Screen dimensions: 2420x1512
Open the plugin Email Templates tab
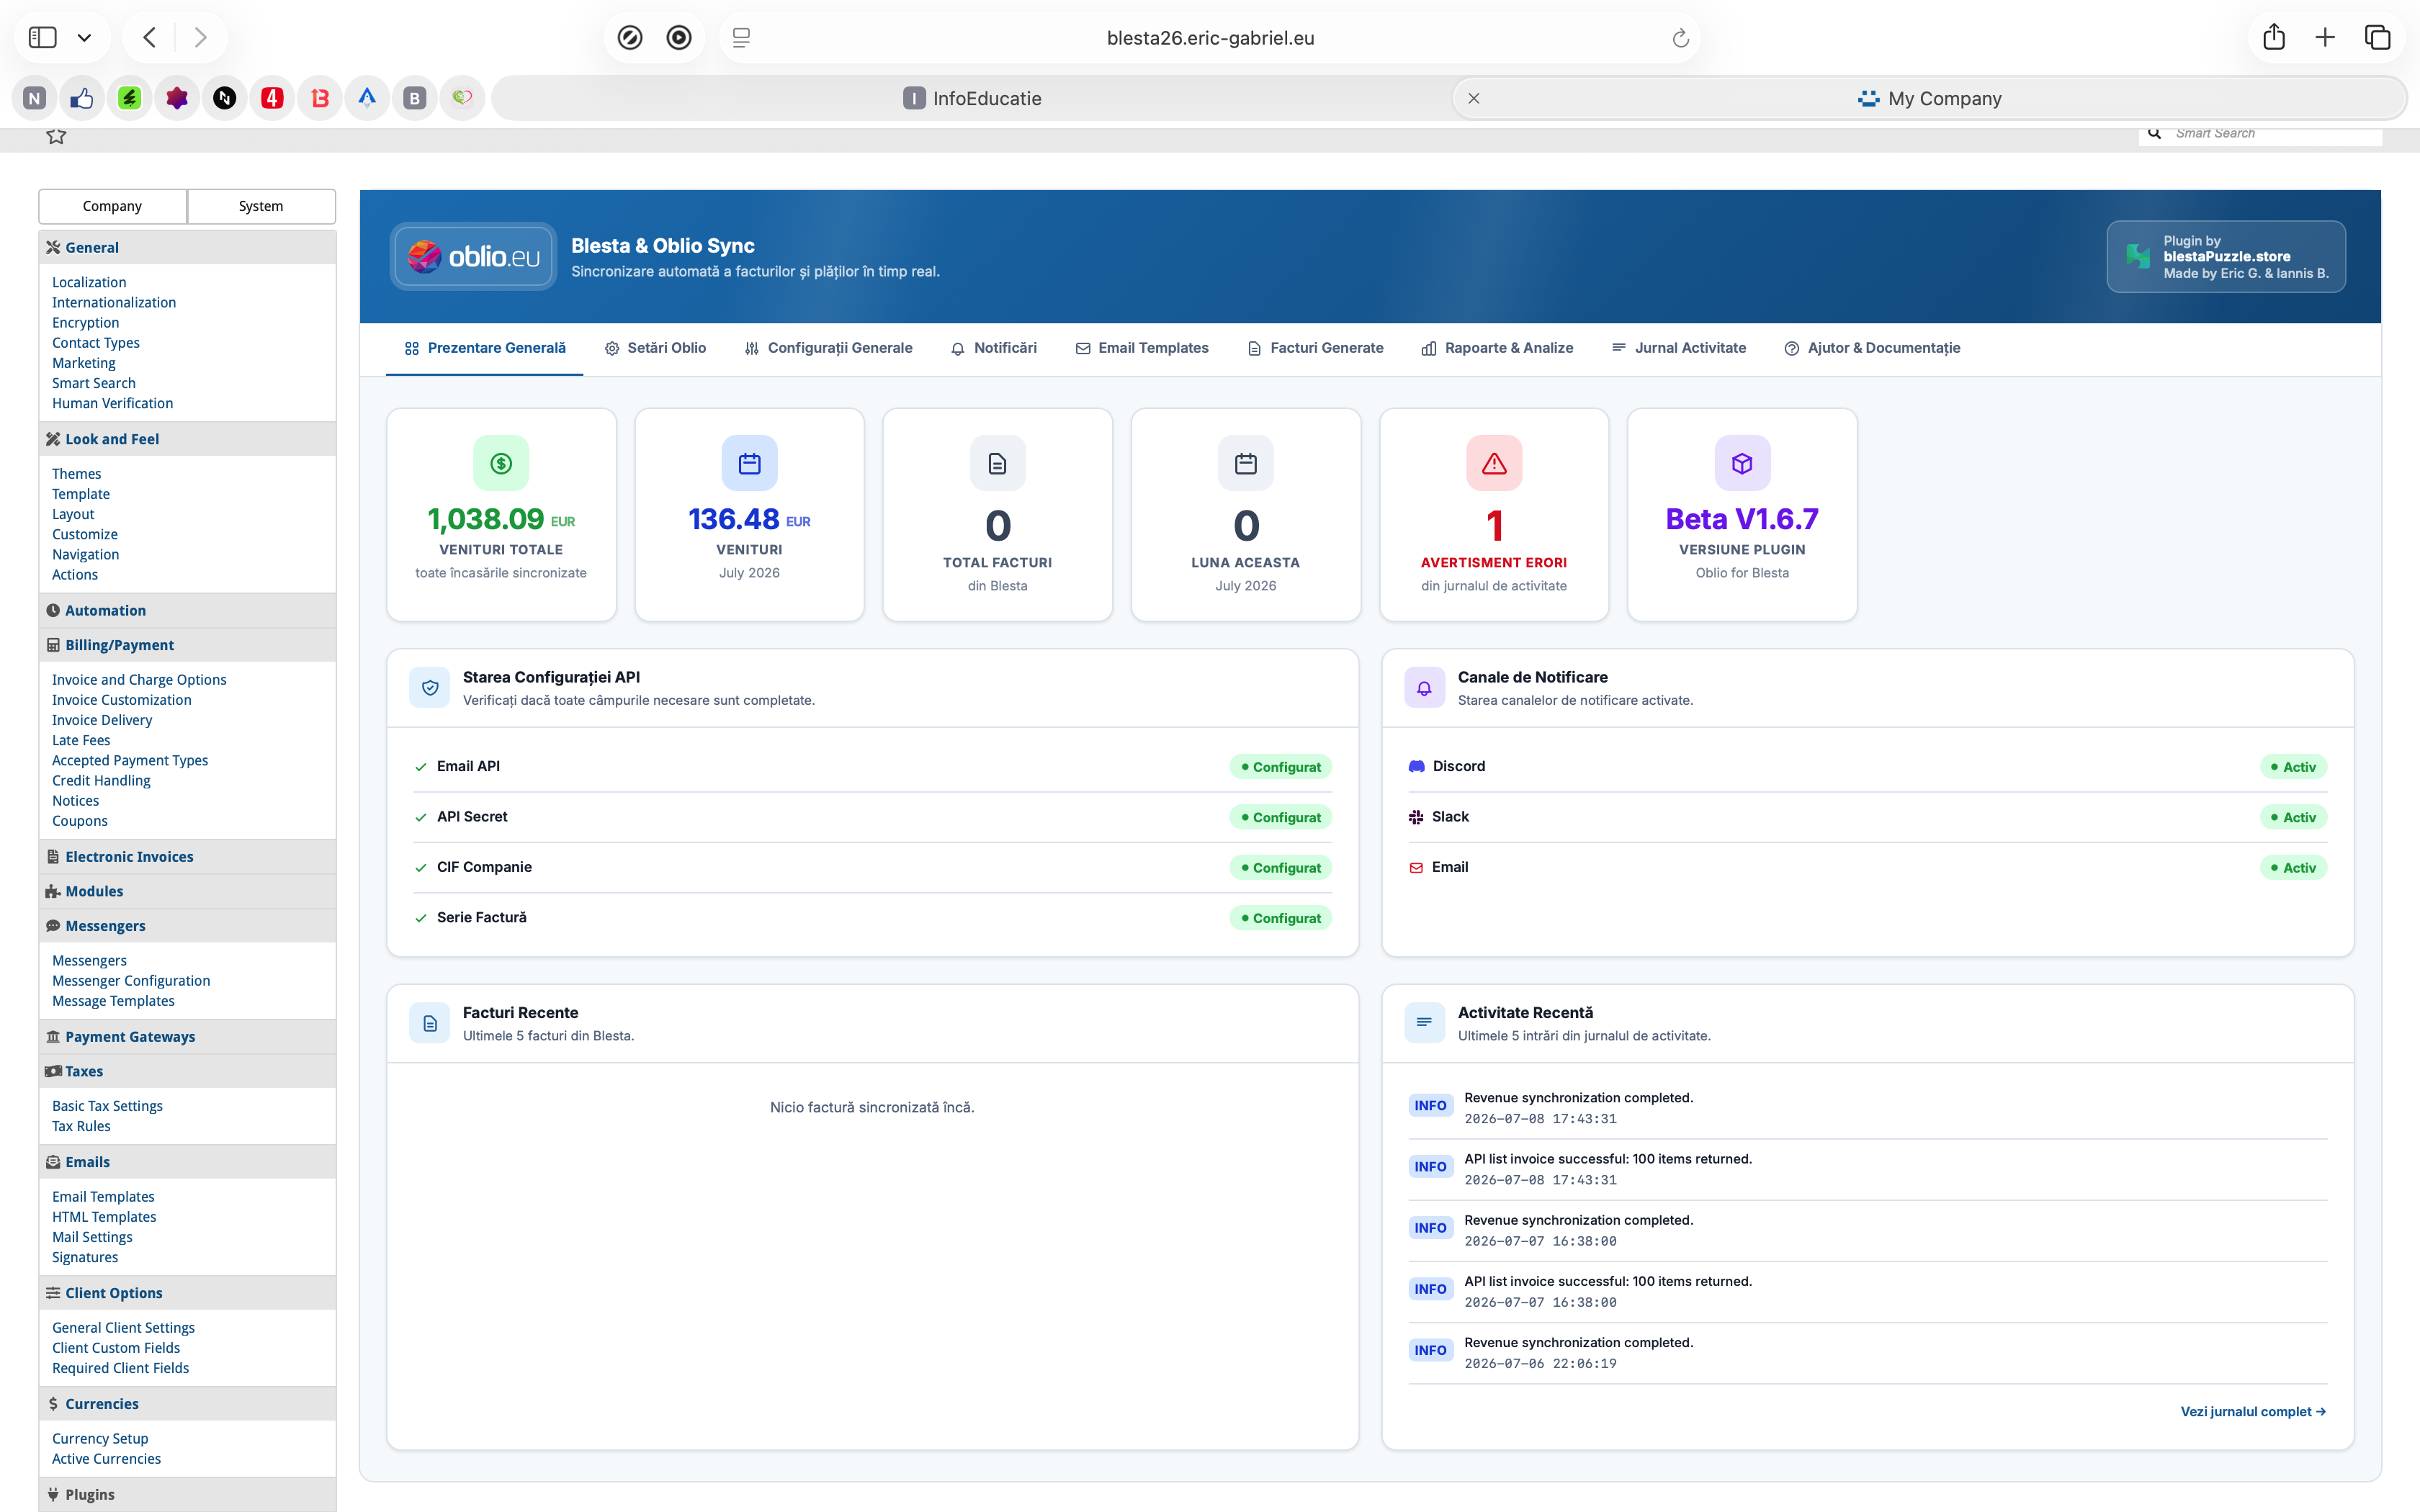pos(1142,348)
